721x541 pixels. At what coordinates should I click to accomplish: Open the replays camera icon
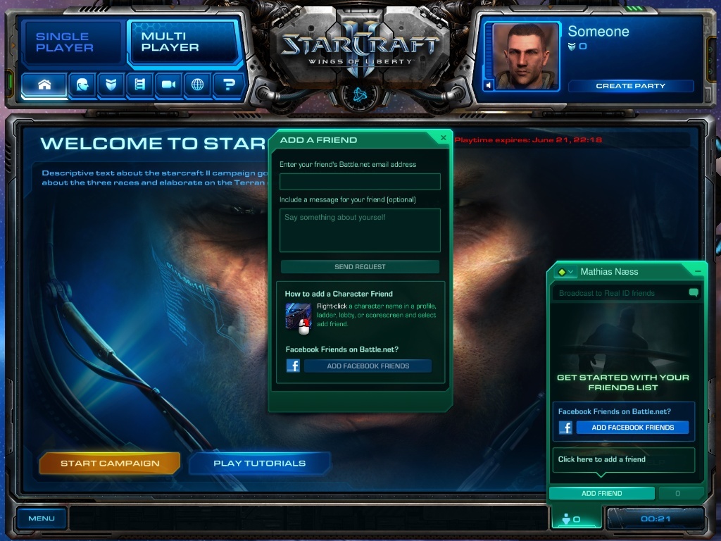point(168,85)
